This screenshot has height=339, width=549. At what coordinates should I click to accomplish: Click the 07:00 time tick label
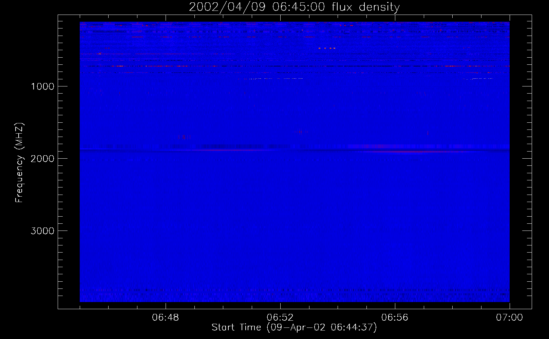click(509, 318)
